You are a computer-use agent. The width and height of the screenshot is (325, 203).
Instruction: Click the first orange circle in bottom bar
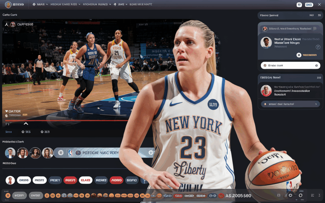(8, 195)
